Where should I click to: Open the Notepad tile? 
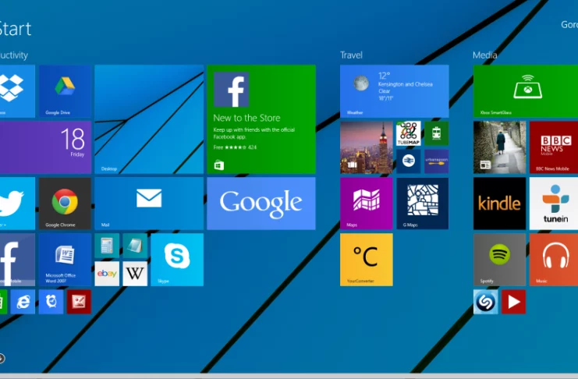click(135, 246)
